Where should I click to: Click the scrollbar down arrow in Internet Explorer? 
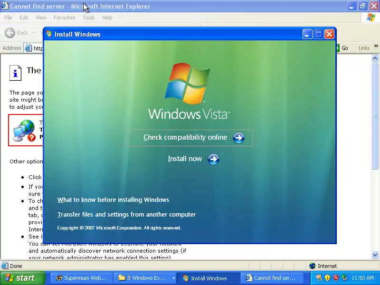point(375,255)
